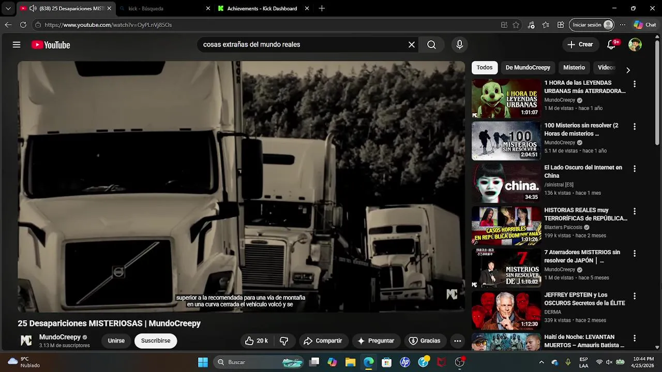Open the HP app in the taskbar
Image resolution: width=662 pixels, height=372 pixels.
coord(405,362)
